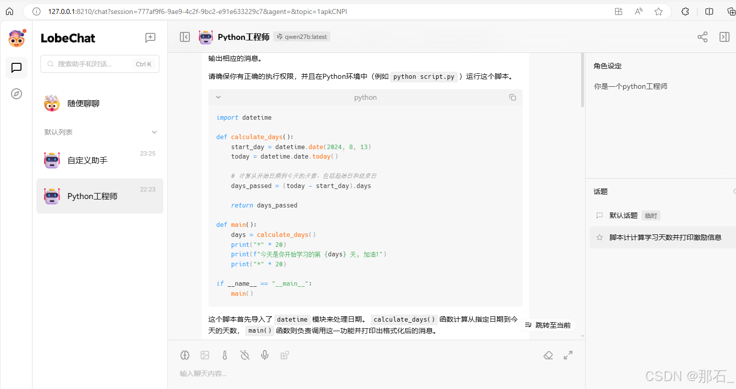Screen dimensions: 736x389
Task: Click the qwen27b:latest model tag
Action: pos(302,37)
